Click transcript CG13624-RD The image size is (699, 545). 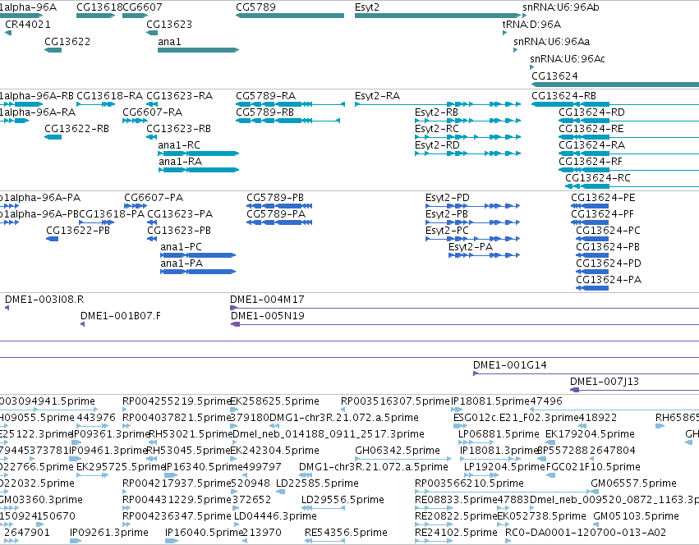coord(628,121)
